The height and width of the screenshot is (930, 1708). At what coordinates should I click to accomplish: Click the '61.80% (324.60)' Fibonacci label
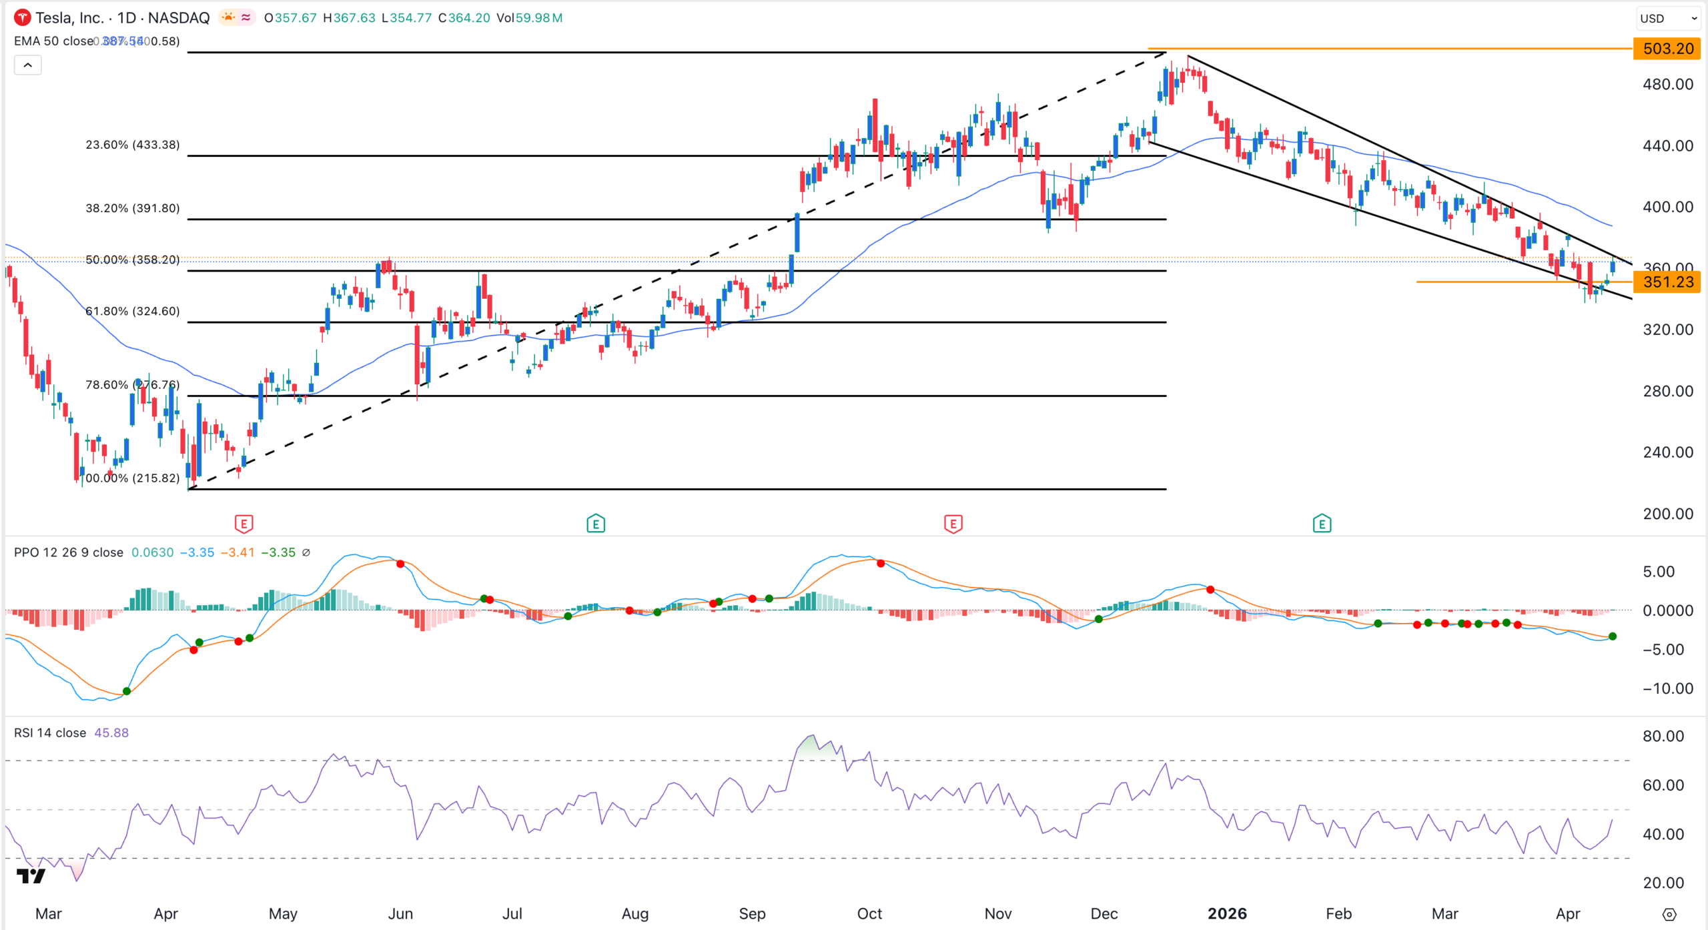pos(133,311)
